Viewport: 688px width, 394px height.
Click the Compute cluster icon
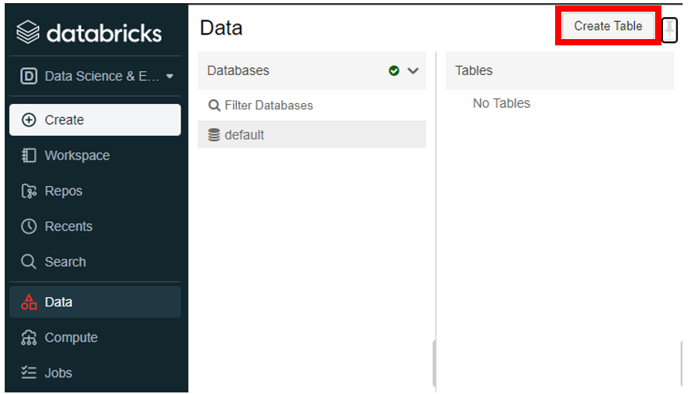(29, 338)
